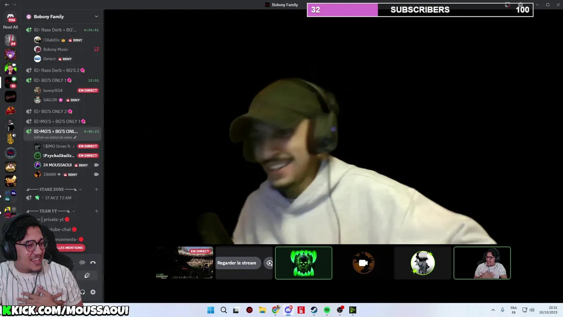Click the stream pop-out icon beside Regarder le stream
The image size is (563, 317).
[x=269, y=263]
